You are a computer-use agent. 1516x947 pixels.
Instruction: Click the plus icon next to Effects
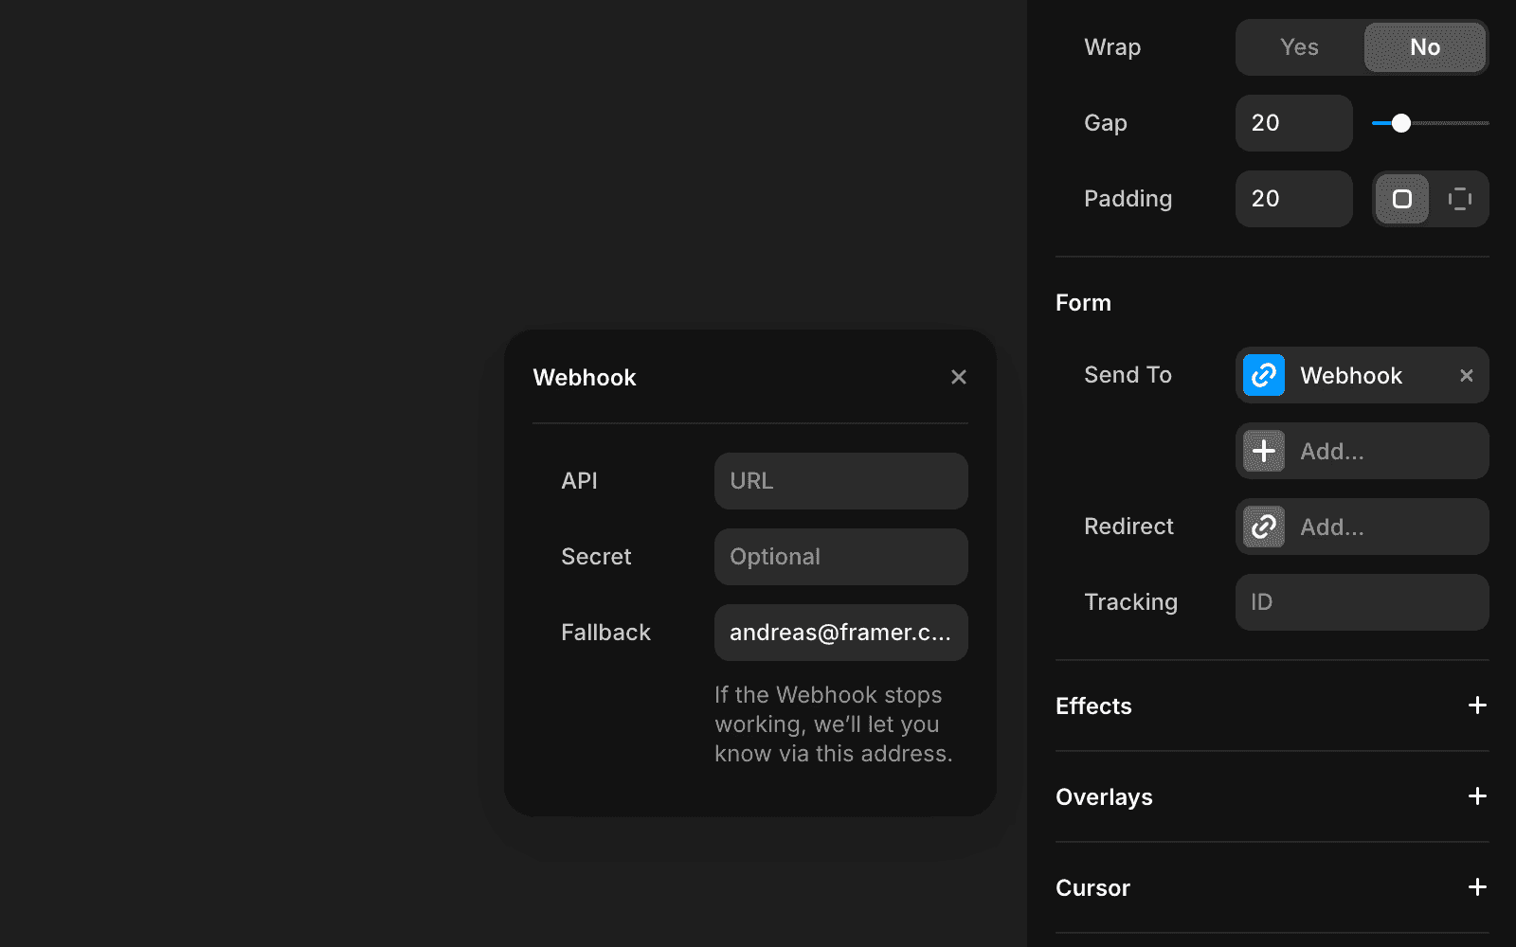[1476, 706]
